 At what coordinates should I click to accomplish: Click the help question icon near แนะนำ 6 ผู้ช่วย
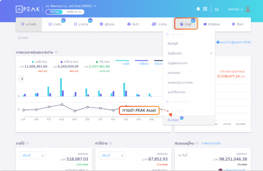[218, 42]
